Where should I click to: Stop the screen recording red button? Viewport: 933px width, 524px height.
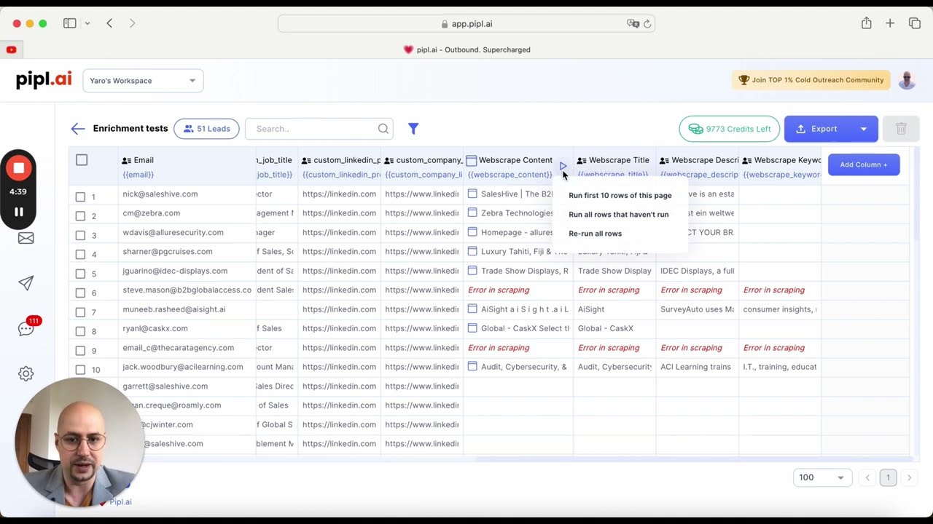[19, 168]
